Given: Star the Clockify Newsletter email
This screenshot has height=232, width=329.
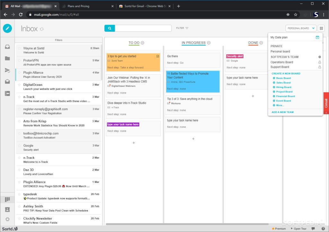Looking at the screenshot, I should click(x=19, y=219).
